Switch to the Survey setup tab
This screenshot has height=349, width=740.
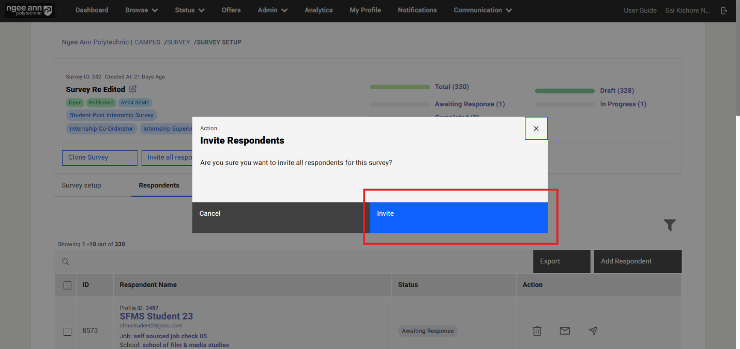[x=81, y=185]
